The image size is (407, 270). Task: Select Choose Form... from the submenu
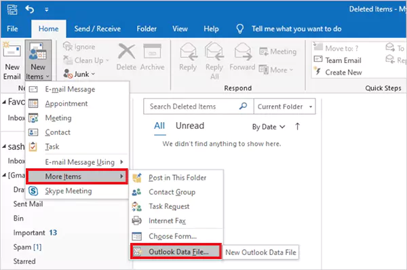176,236
